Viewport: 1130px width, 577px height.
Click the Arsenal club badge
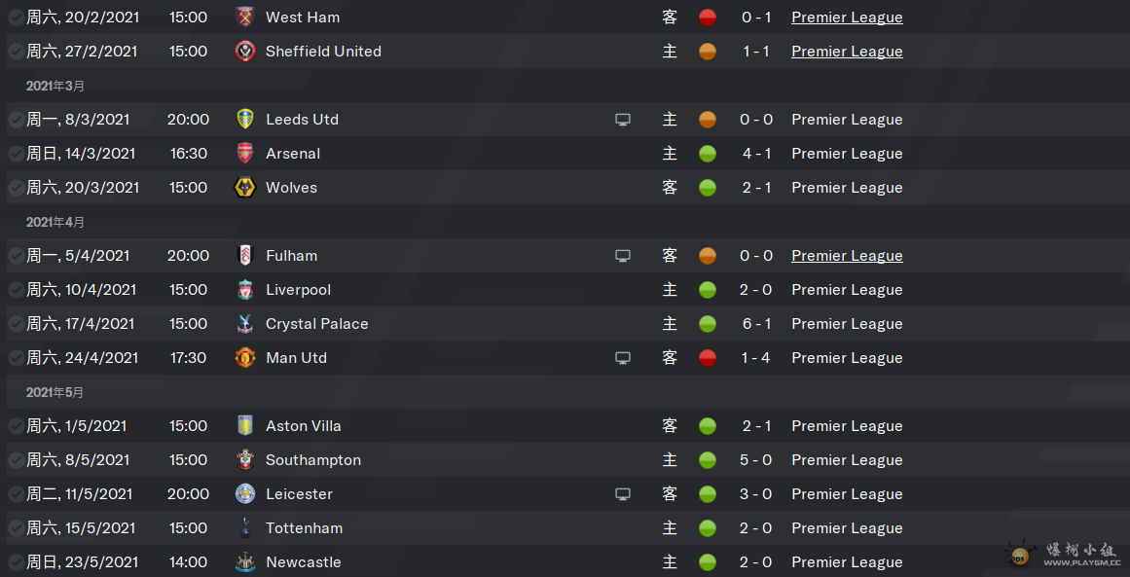[245, 154]
